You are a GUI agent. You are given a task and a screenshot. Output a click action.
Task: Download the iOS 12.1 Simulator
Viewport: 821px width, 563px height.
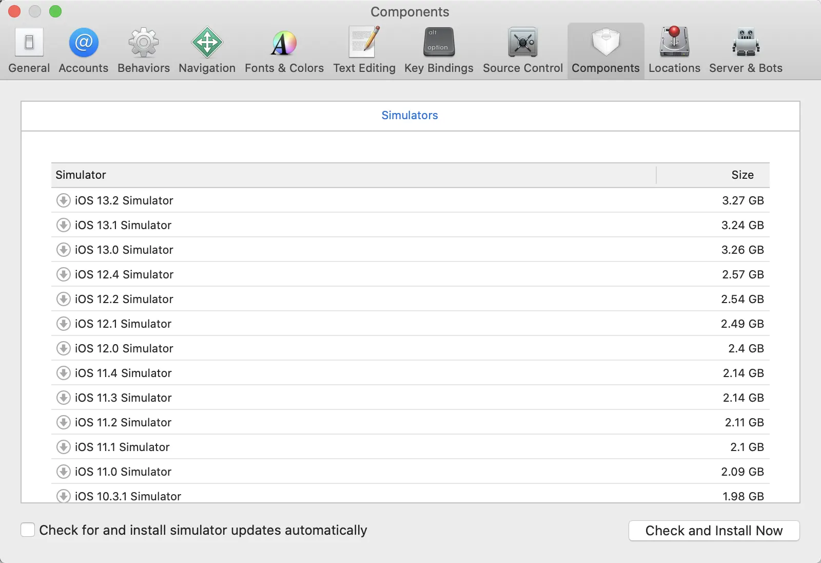click(x=63, y=324)
